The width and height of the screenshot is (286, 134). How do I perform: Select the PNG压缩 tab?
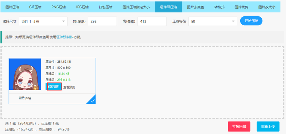coord(59,7)
